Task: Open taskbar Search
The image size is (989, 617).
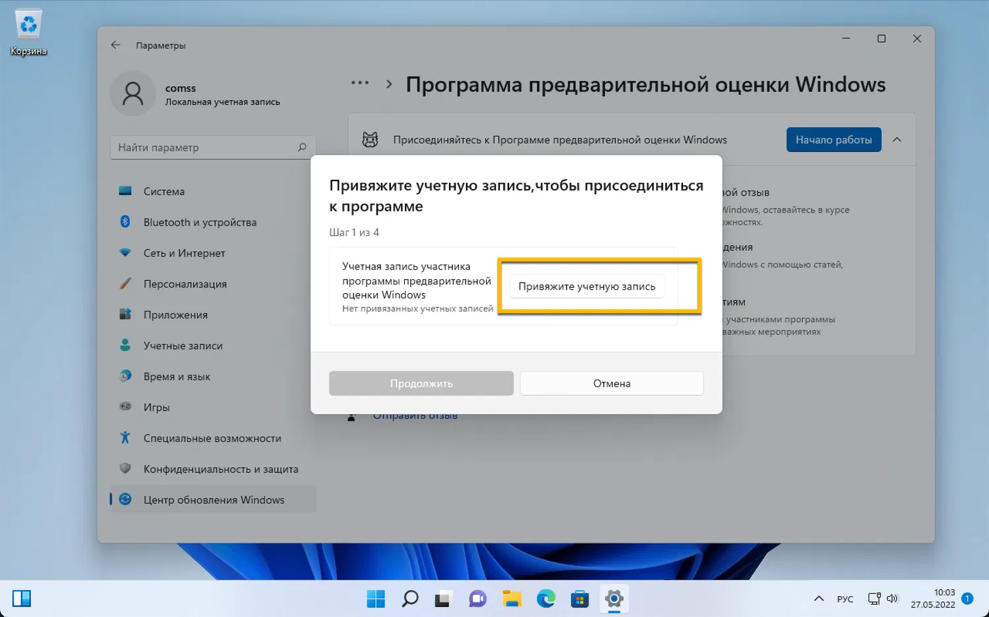Action: point(410,599)
